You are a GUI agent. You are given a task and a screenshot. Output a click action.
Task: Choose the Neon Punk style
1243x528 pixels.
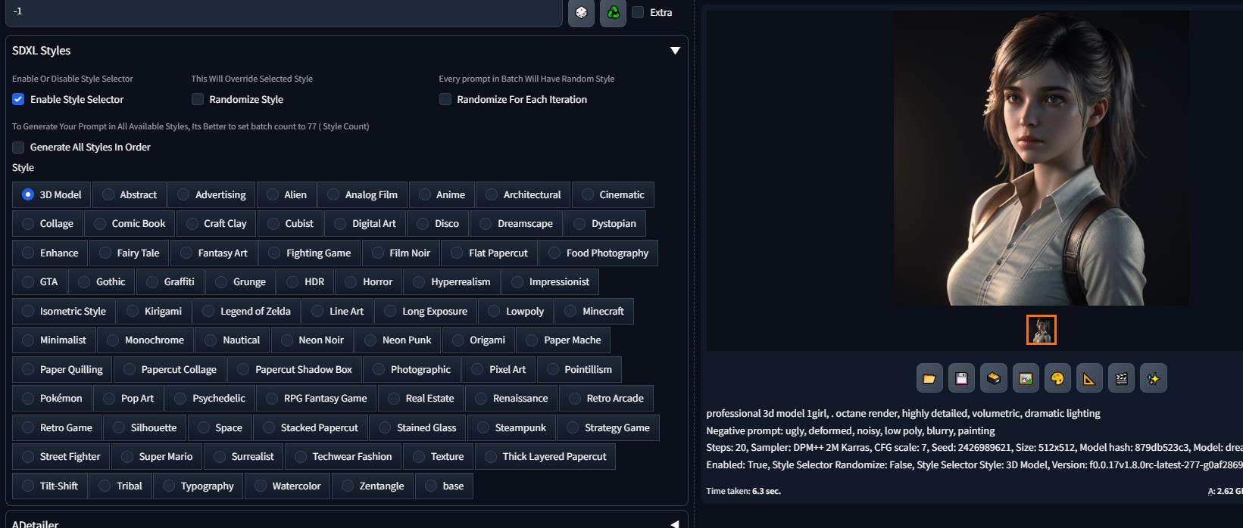tap(398, 340)
